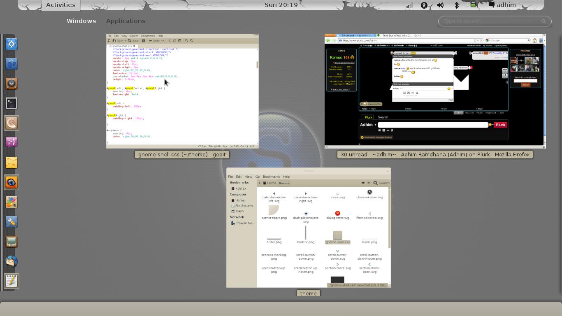Click the paste icon in gedit toolbar
Image resolution: width=562 pixels, height=316 pixels.
click(179, 41)
